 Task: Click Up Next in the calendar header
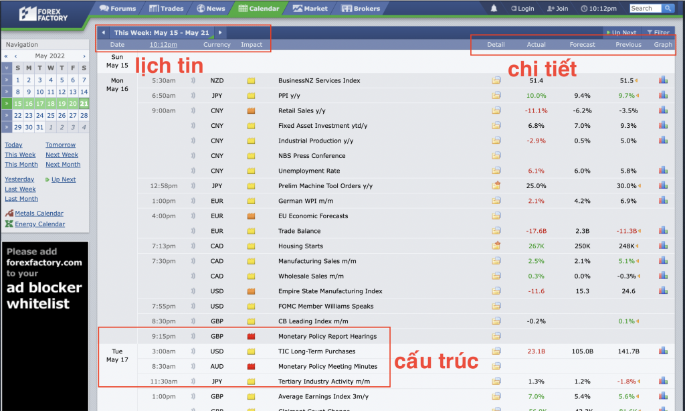[x=621, y=32]
